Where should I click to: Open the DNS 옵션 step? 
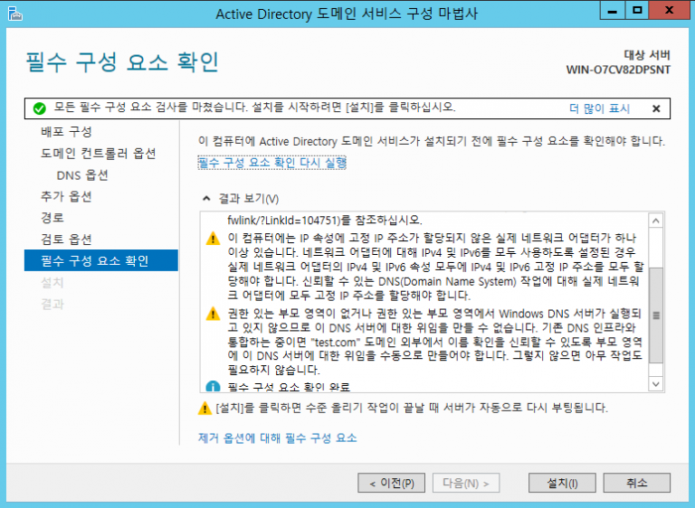[82, 174]
